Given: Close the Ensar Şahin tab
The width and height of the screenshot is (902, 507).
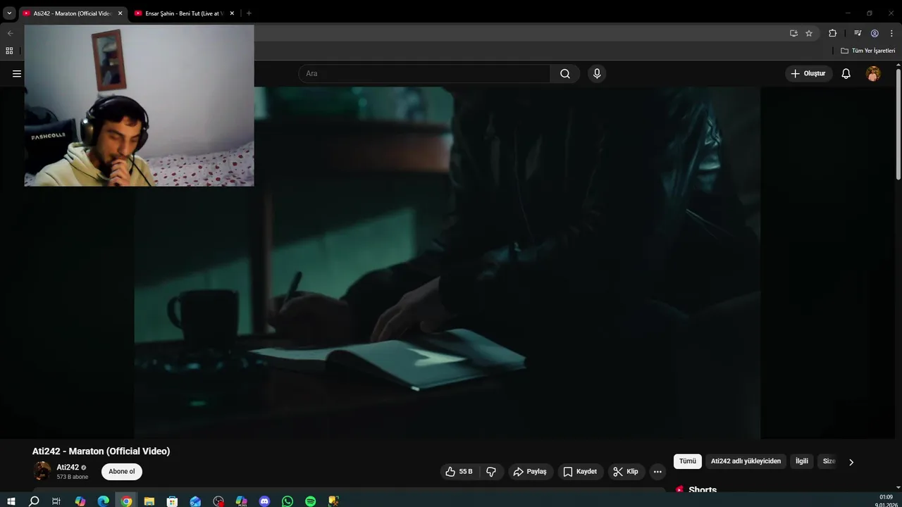Looking at the screenshot, I should (x=232, y=13).
